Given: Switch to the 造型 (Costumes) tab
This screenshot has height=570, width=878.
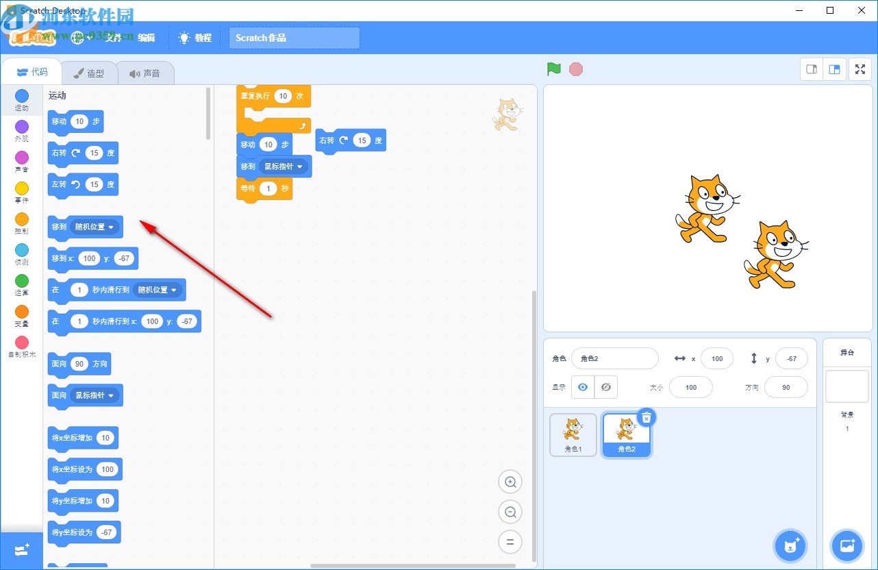Looking at the screenshot, I should click(90, 73).
